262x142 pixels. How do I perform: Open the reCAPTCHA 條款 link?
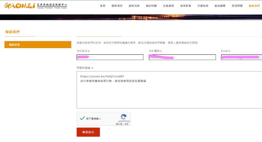point(126,124)
